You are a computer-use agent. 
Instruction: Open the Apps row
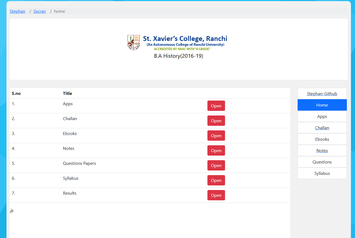coord(216,106)
